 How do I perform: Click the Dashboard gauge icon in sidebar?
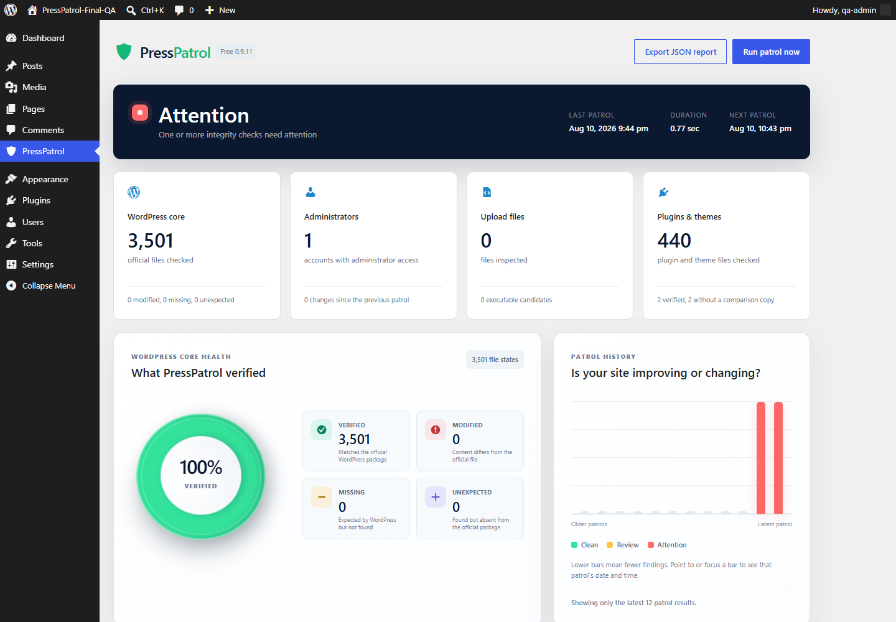(x=11, y=38)
